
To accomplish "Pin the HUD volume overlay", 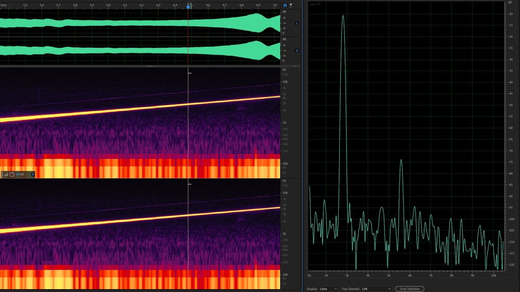I will 32,174.
